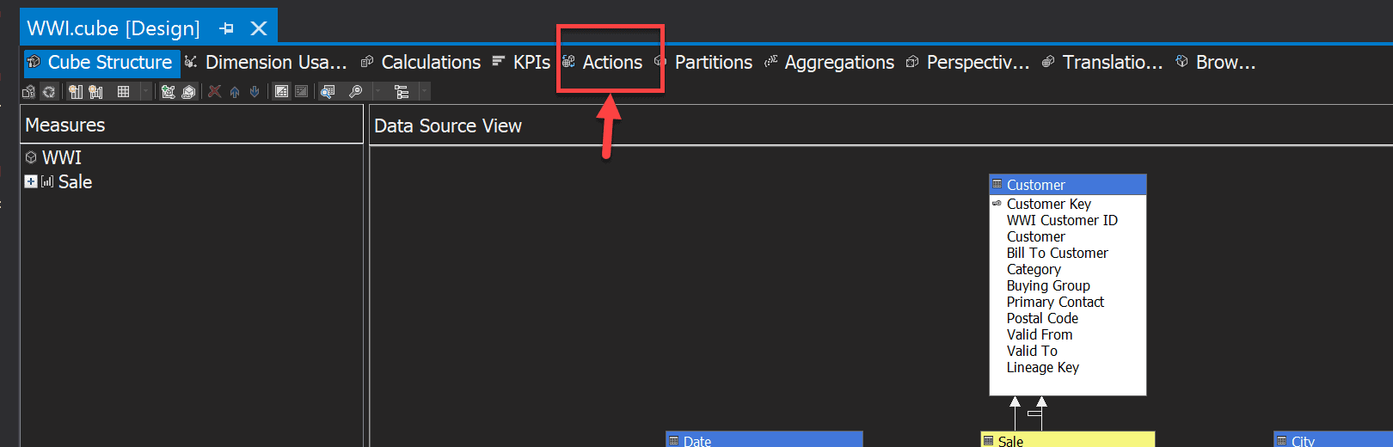This screenshot has height=447, width=1393.
Task: Toggle the Show Measures Grid view
Action: [123, 92]
